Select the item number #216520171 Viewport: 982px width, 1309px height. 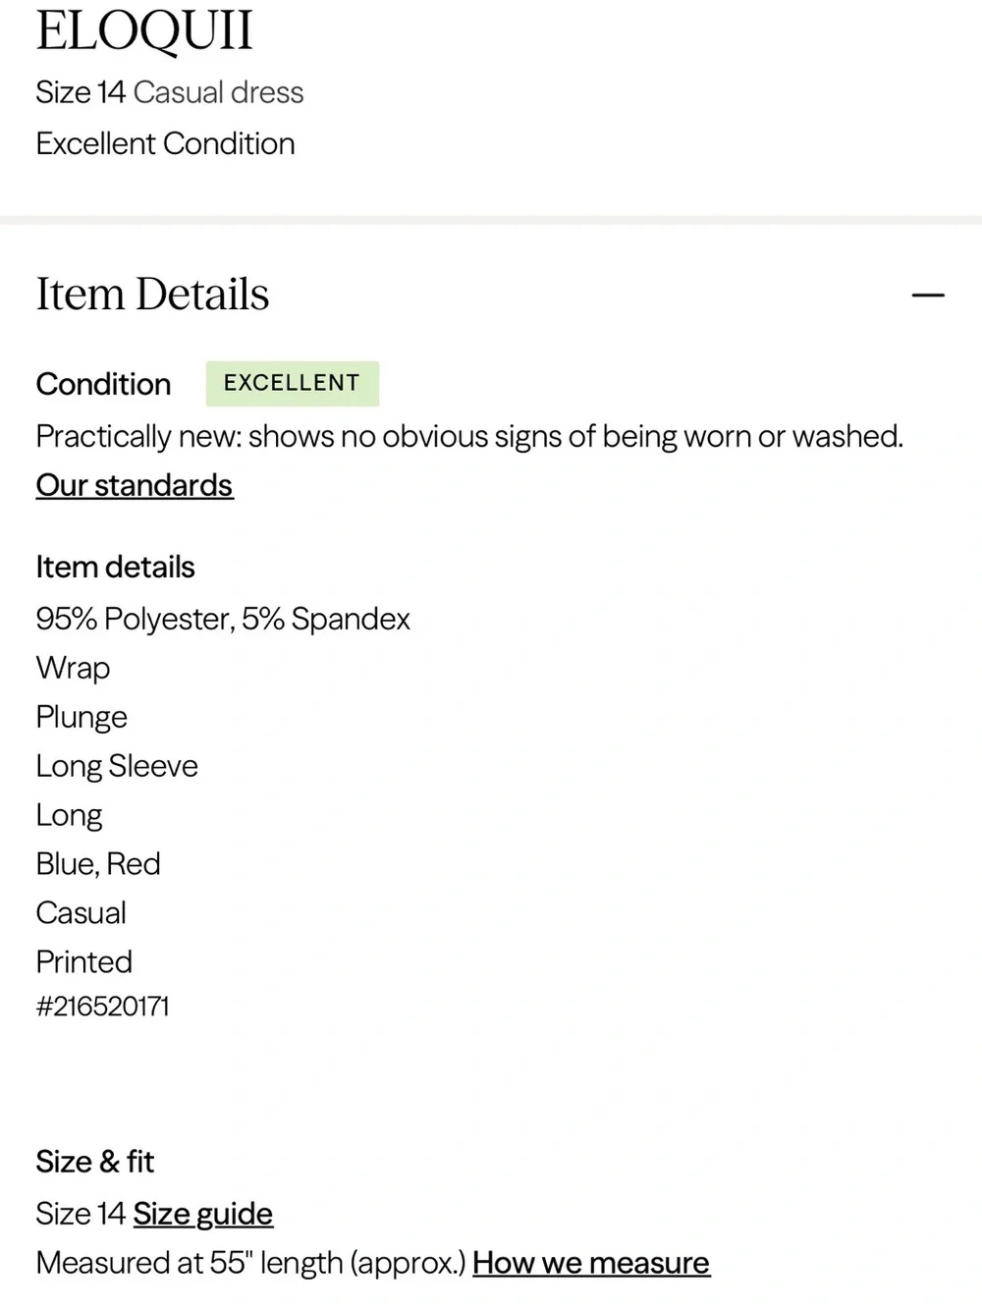coord(102,1007)
